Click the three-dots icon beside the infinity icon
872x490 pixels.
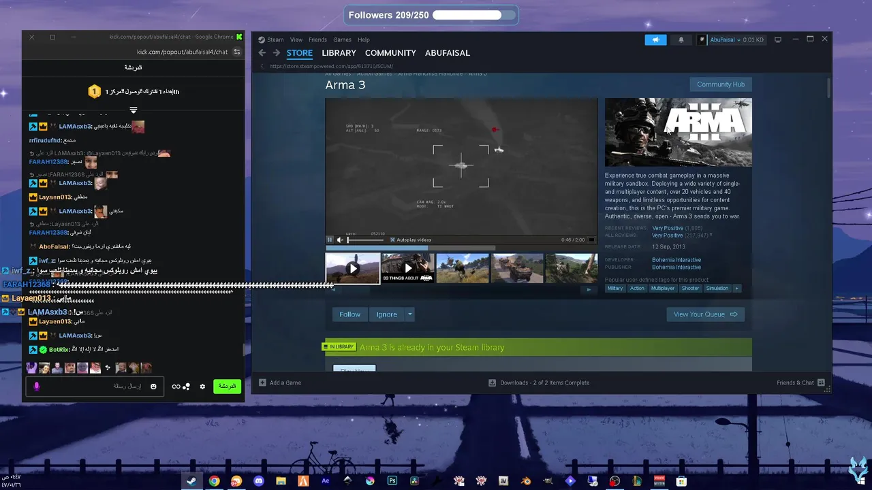coord(186,387)
